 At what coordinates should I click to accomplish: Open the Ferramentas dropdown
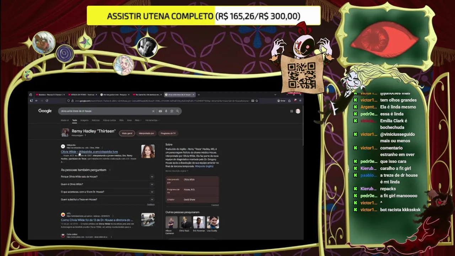(152, 120)
